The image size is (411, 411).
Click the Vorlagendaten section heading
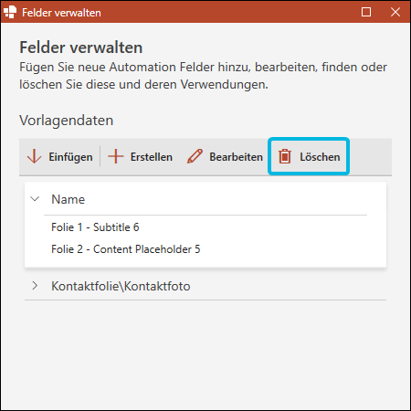[x=67, y=121]
